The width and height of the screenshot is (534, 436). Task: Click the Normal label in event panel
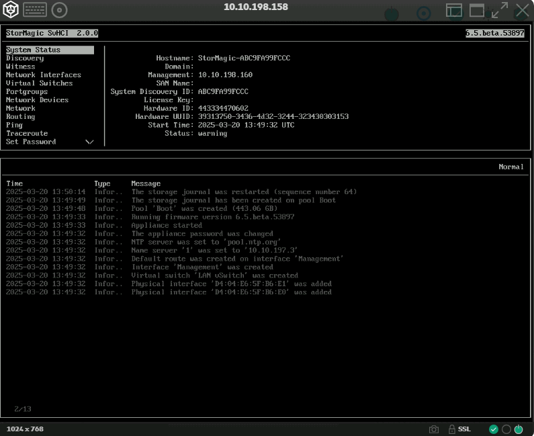tap(511, 167)
